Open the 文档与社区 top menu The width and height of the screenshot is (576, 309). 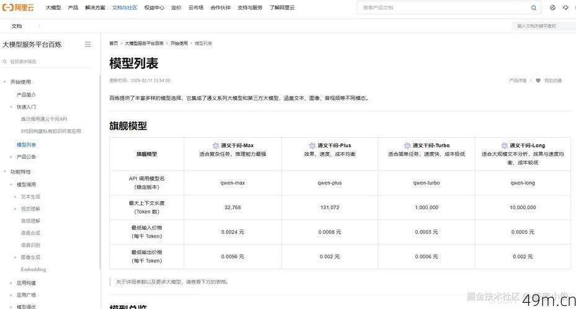pyautogui.click(x=125, y=8)
